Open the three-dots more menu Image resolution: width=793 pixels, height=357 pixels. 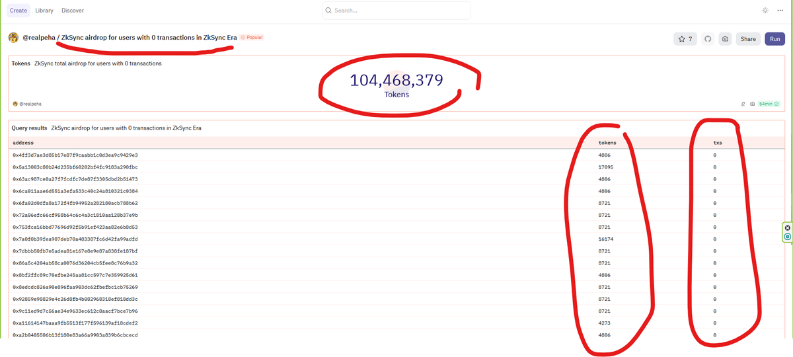click(780, 11)
